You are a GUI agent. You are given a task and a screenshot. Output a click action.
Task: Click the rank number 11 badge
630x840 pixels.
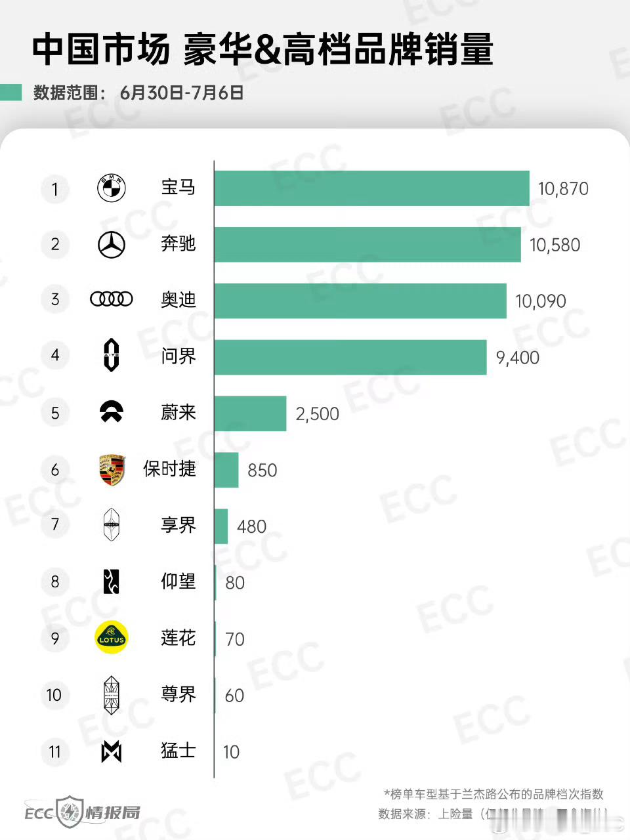click(55, 752)
